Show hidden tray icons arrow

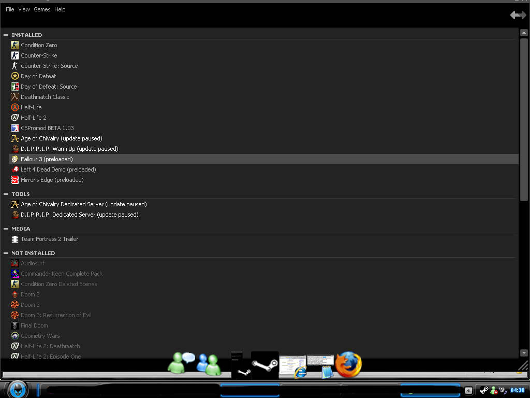tap(468, 391)
